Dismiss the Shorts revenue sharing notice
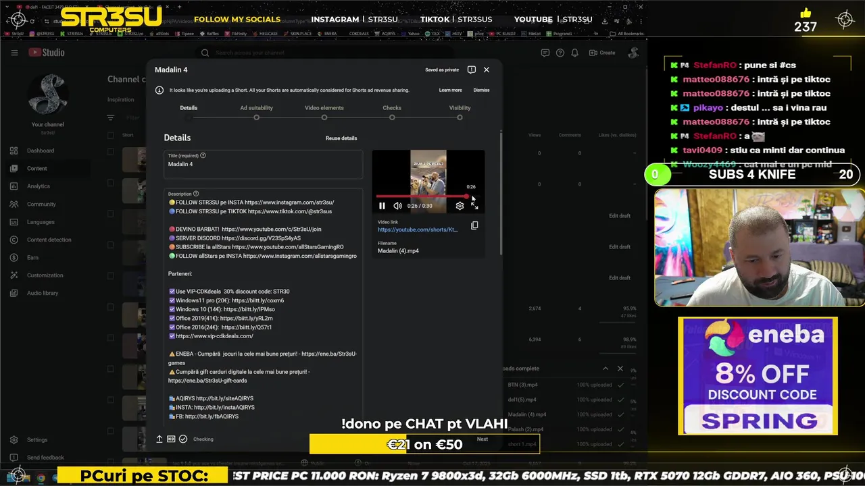 click(x=481, y=90)
